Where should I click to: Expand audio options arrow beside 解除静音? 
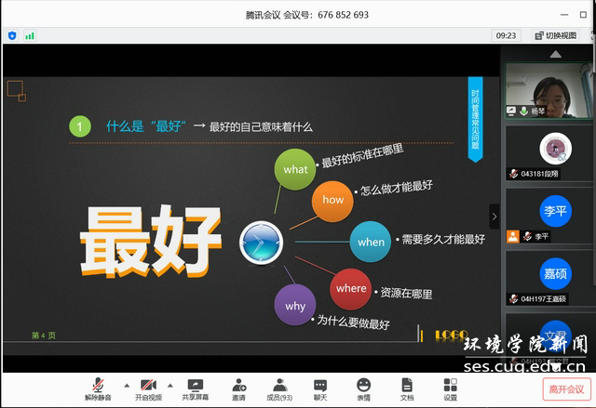click(127, 384)
